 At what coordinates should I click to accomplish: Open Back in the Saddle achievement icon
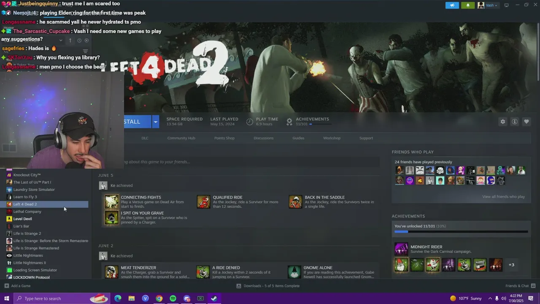295,202
